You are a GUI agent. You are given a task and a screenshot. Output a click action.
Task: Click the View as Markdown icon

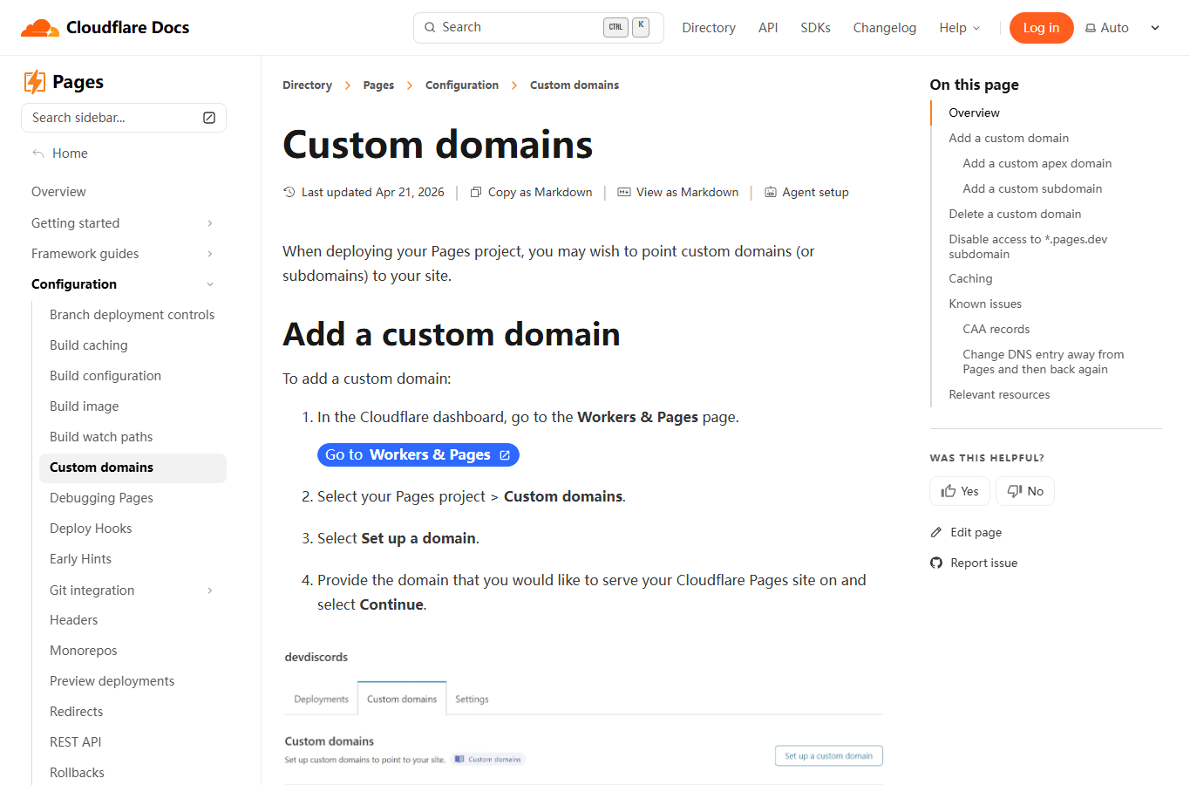(x=624, y=192)
